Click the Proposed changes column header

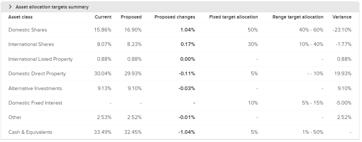pyautogui.click(x=175, y=17)
